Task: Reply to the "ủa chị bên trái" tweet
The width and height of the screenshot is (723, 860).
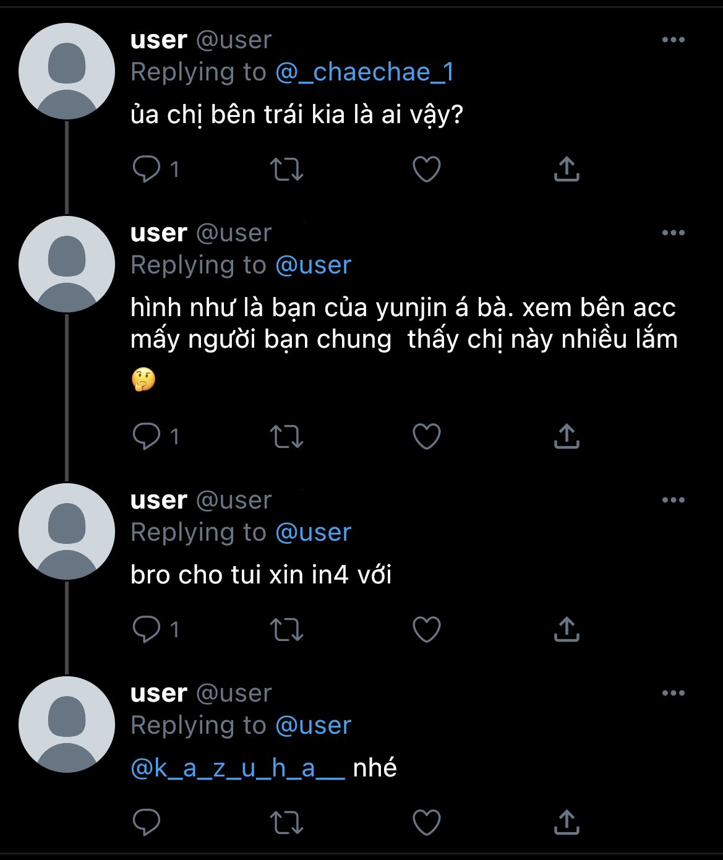Action: pyautogui.click(x=147, y=169)
